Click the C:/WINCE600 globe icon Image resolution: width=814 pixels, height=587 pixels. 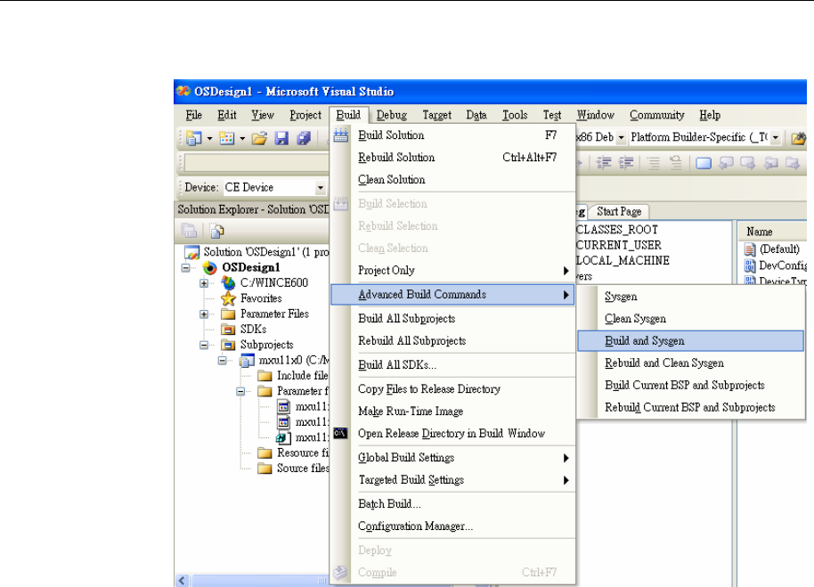(228, 283)
